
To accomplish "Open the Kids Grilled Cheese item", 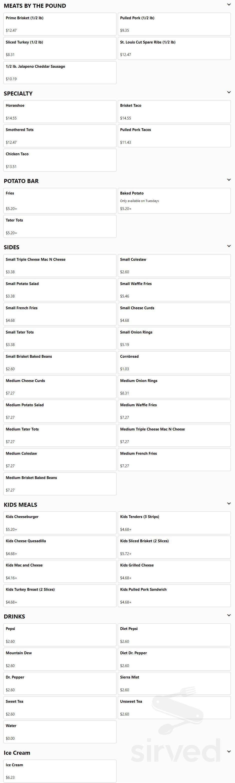I will (x=174, y=571).
